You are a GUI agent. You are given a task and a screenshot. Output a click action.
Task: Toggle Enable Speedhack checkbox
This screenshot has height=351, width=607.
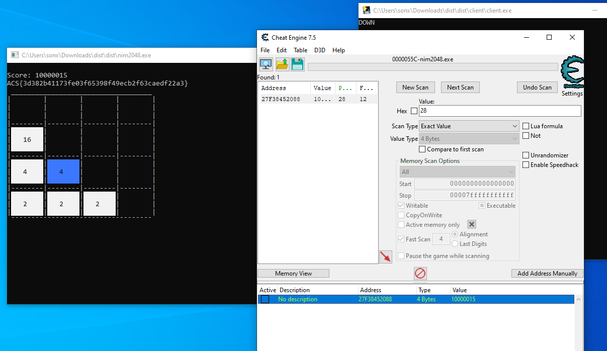click(x=526, y=165)
